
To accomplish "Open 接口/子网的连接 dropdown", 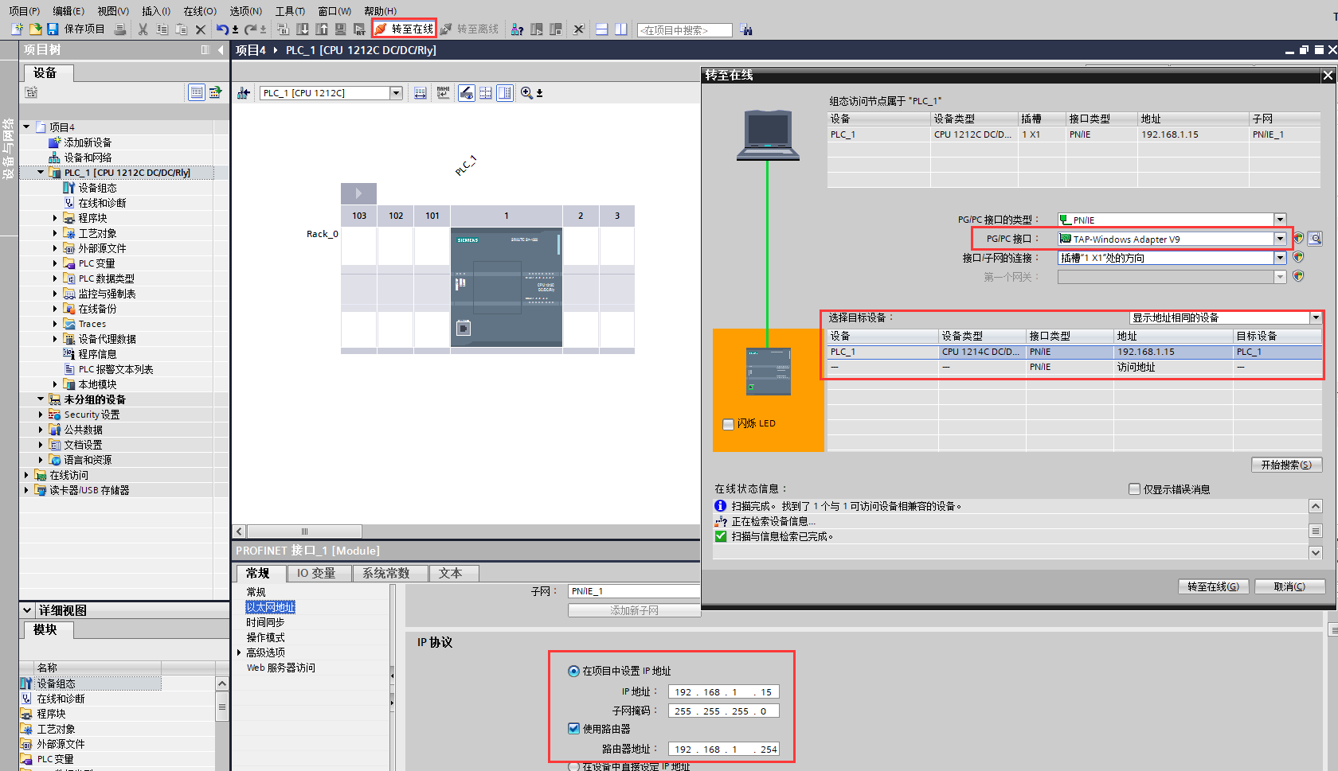I will coord(1280,258).
